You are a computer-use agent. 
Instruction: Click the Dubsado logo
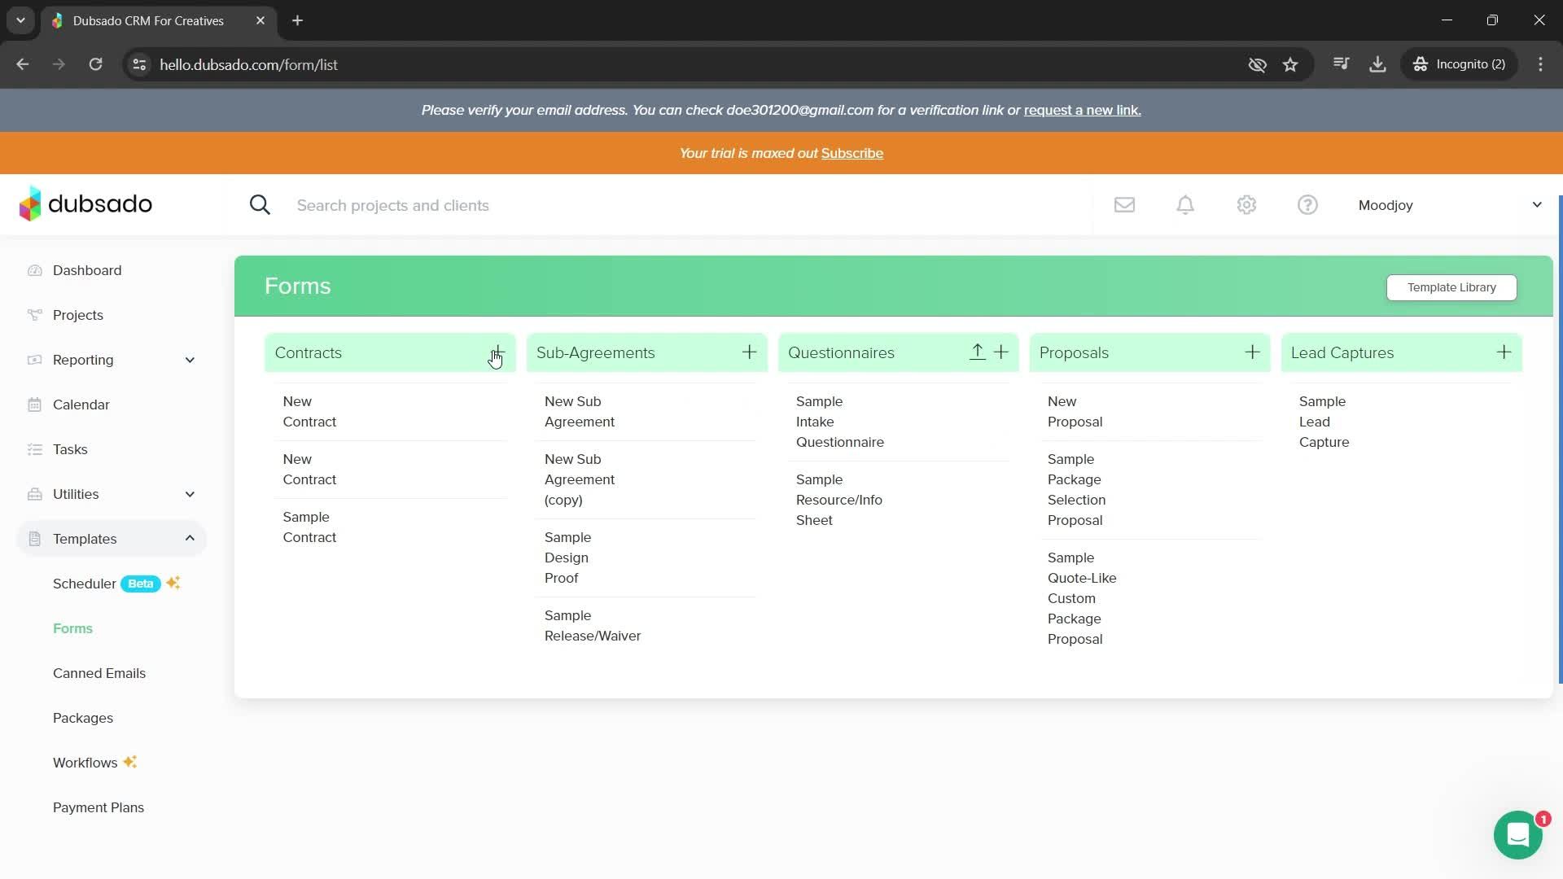click(85, 203)
